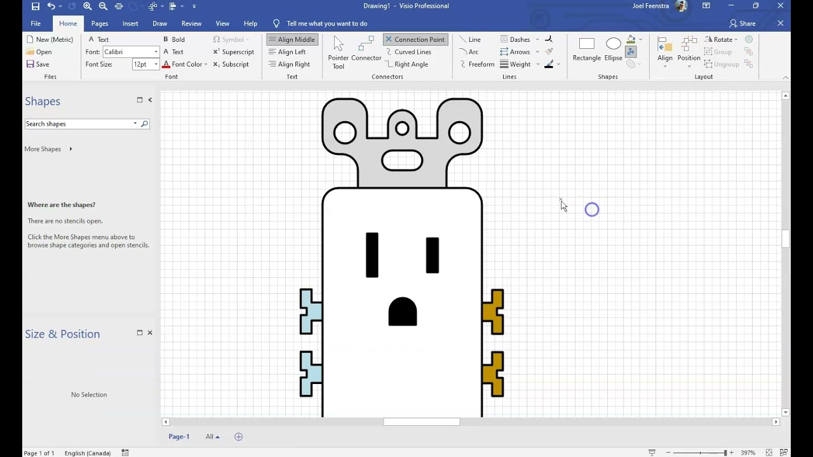813x457 pixels.
Task: Open the Font name dropdown
Action: [x=156, y=52]
